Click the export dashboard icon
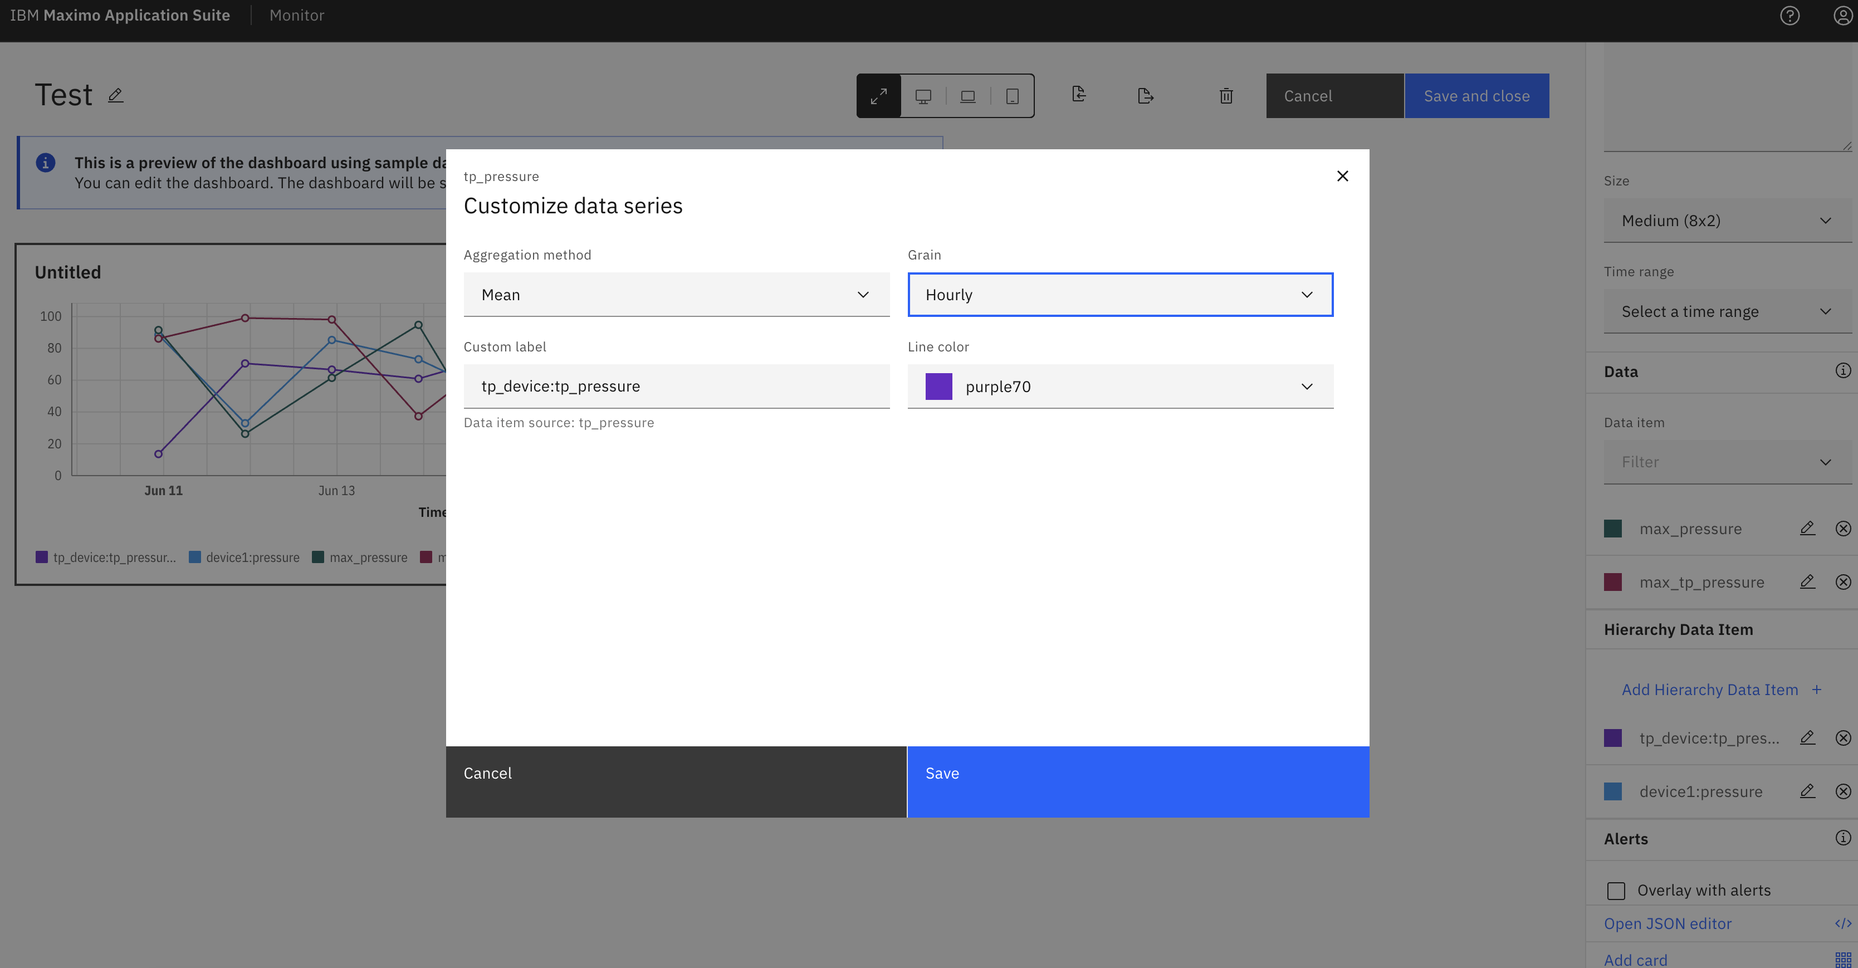 coord(1146,96)
